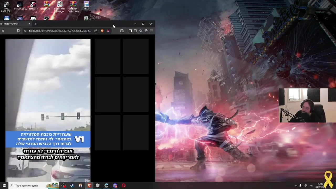Viewport: 336px width, 189px height.
Task: Click the Type here to search box
Action: tap(34, 186)
